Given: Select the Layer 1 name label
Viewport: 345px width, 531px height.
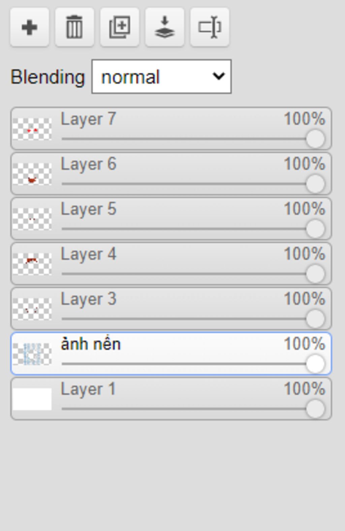Looking at the screenshot, I should pos(88,389).
